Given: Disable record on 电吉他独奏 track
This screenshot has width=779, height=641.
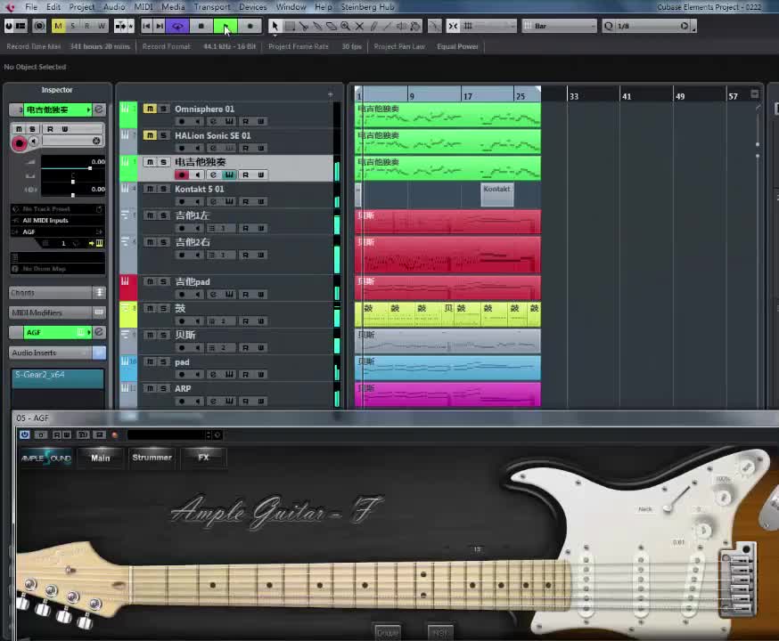Looking at the screenshot, I should (182, 174).
